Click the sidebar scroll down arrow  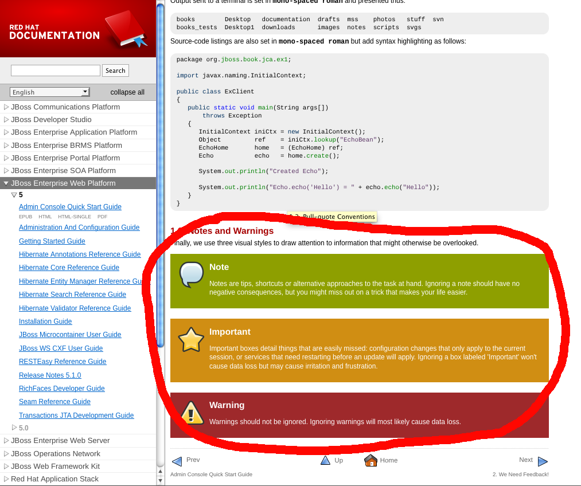click(x=160, y=480)
